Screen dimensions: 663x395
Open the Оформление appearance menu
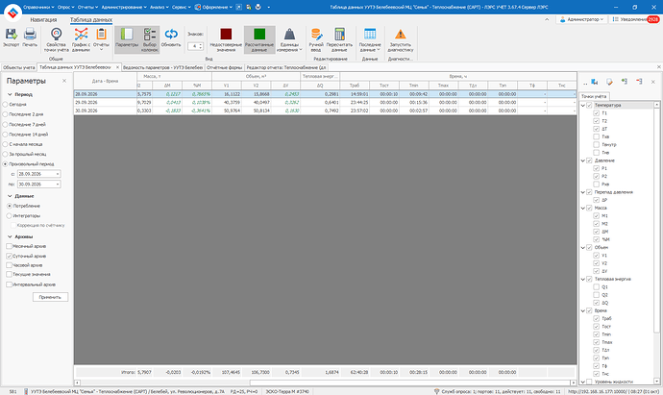[x=213, y=7]
